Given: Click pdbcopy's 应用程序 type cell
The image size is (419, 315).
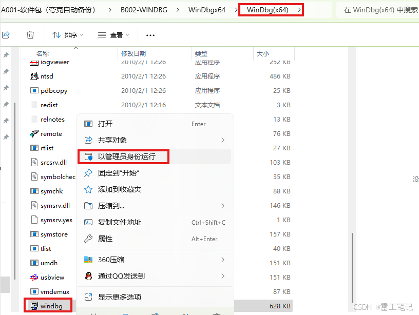Looking at the screenshot, I should coord(207,90).
